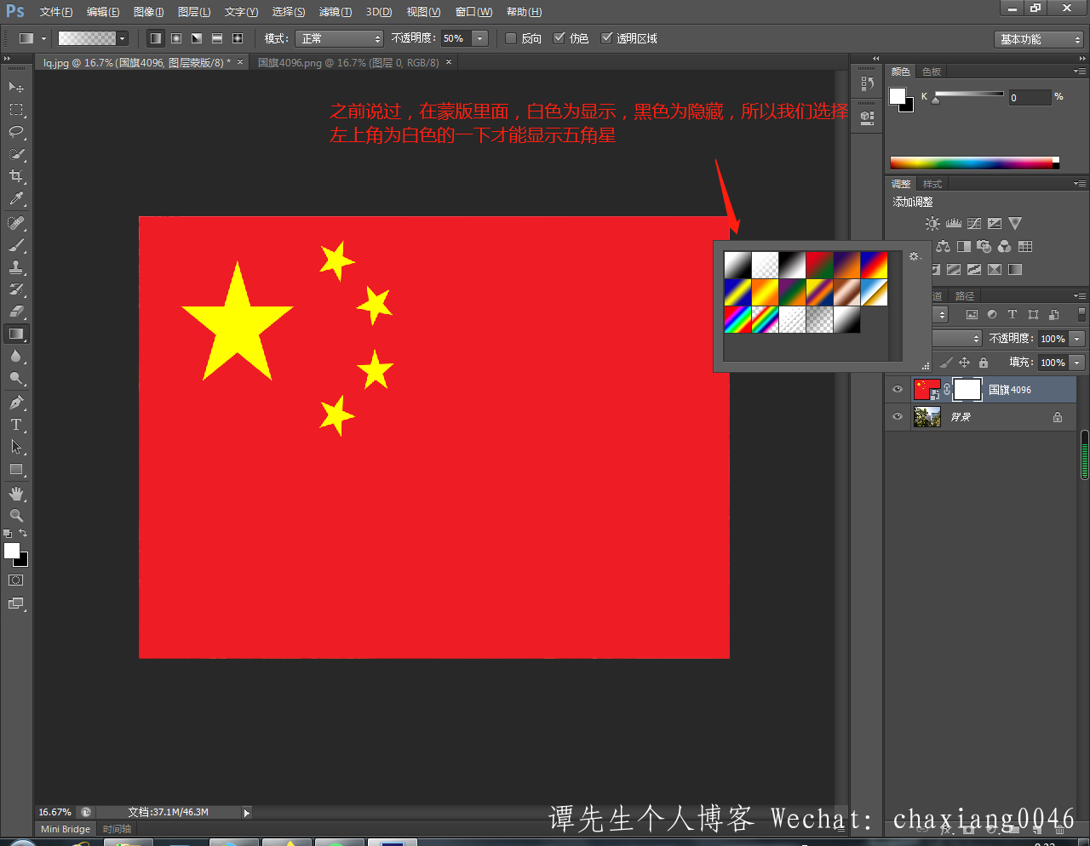Open the 滤镜 (Filter) menu
The height and width of the screenshot is (846, 1090).
[335, 12]
